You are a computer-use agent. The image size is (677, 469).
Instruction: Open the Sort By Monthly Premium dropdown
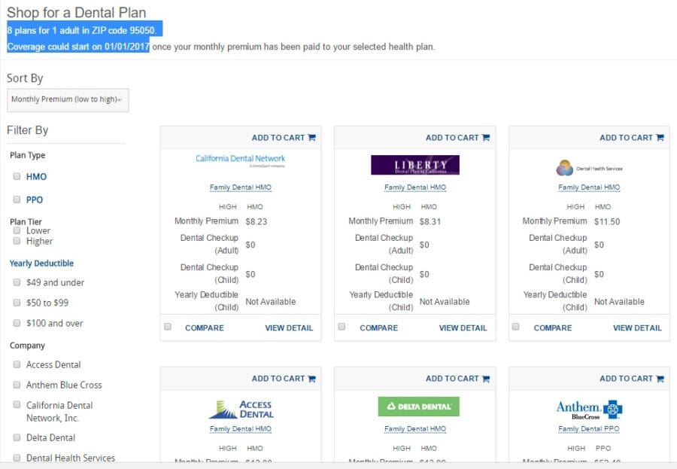click(68, 99)
